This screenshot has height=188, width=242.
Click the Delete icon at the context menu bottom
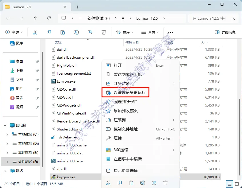[x=165, y=183]
